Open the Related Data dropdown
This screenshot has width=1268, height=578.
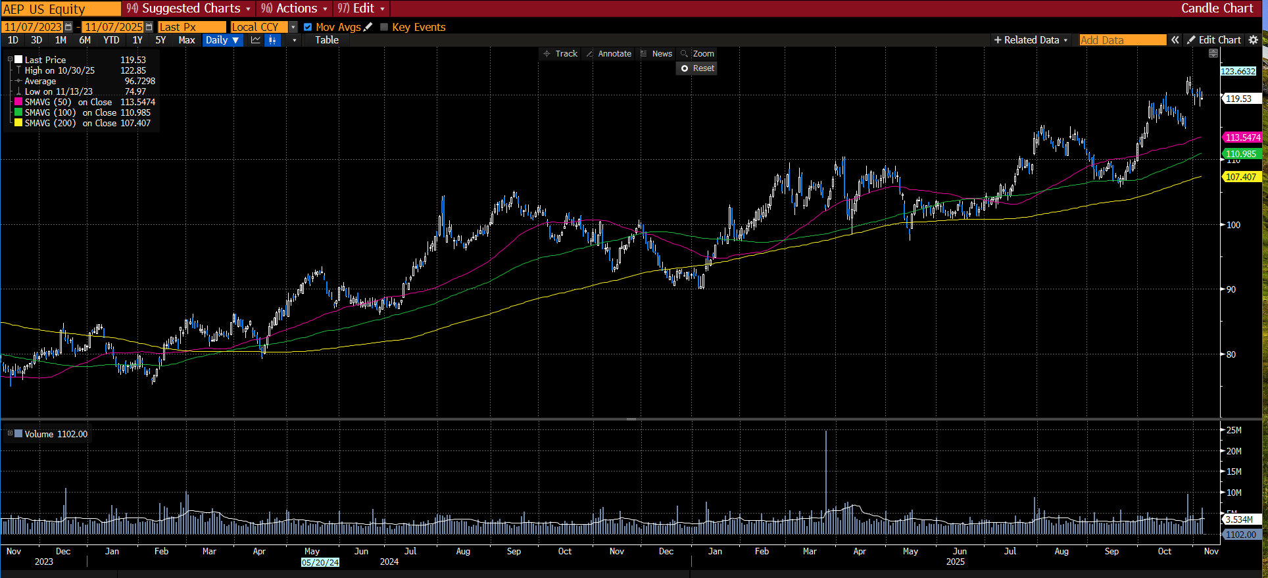pyautogui.click(x=1031, y=40)
